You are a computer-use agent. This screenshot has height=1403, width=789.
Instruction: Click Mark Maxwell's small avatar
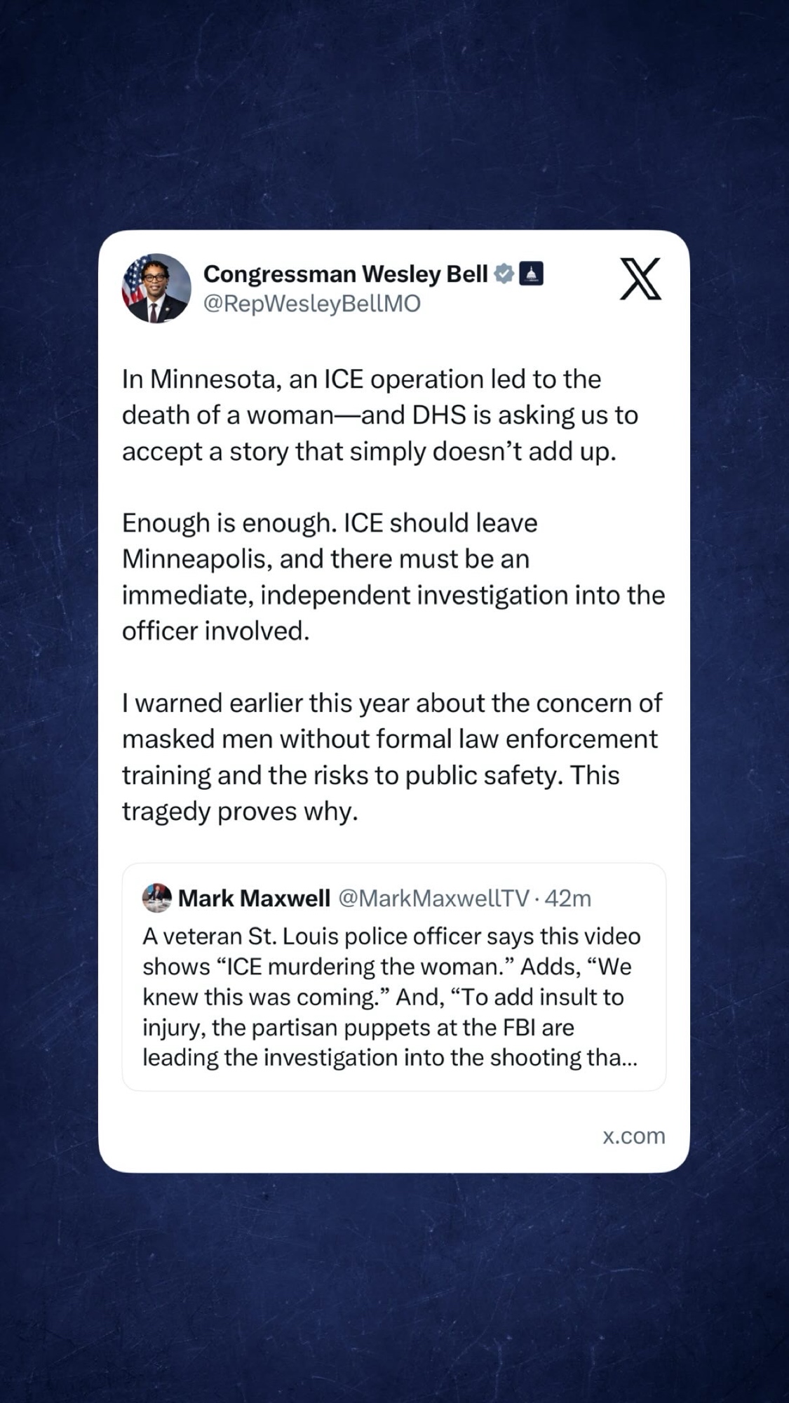click(x=156, y=898)
